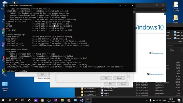
Task: Open the purple round browser taskbar icon
Action: [55, 100]
